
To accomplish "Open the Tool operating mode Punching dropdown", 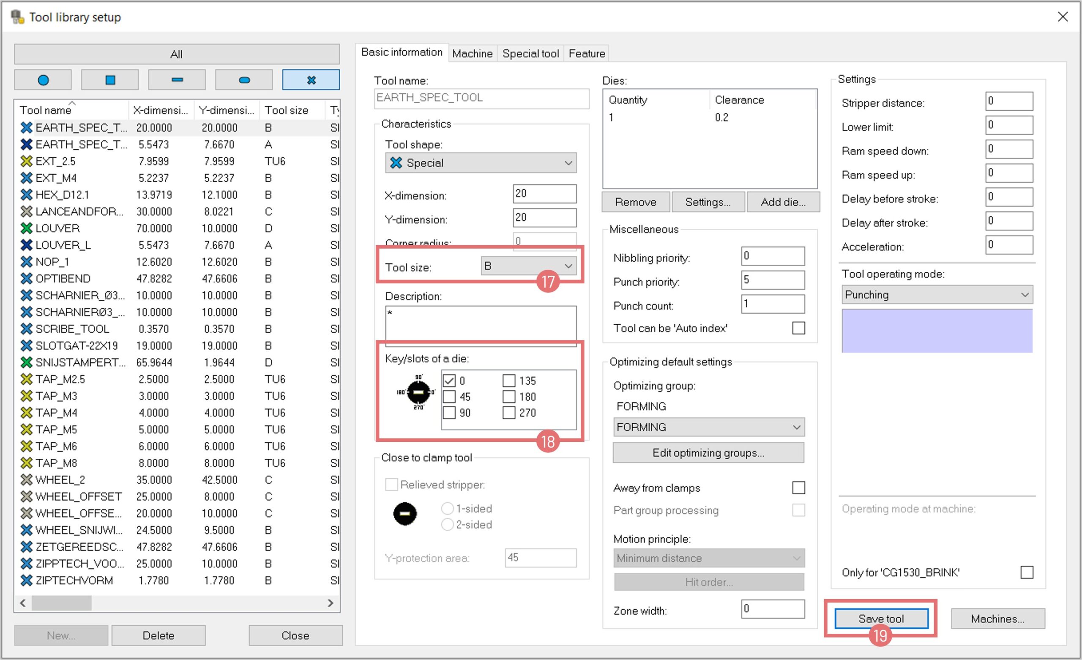I will click(937, 295).
